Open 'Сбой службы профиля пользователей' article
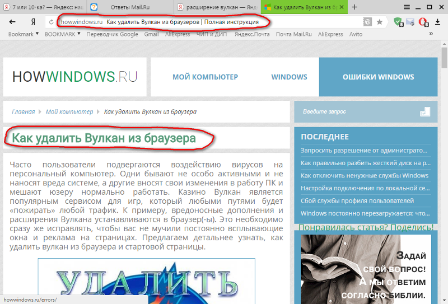The height and width of the screenshot is (304, 448). pyautogui.click(x=357, y=200)
